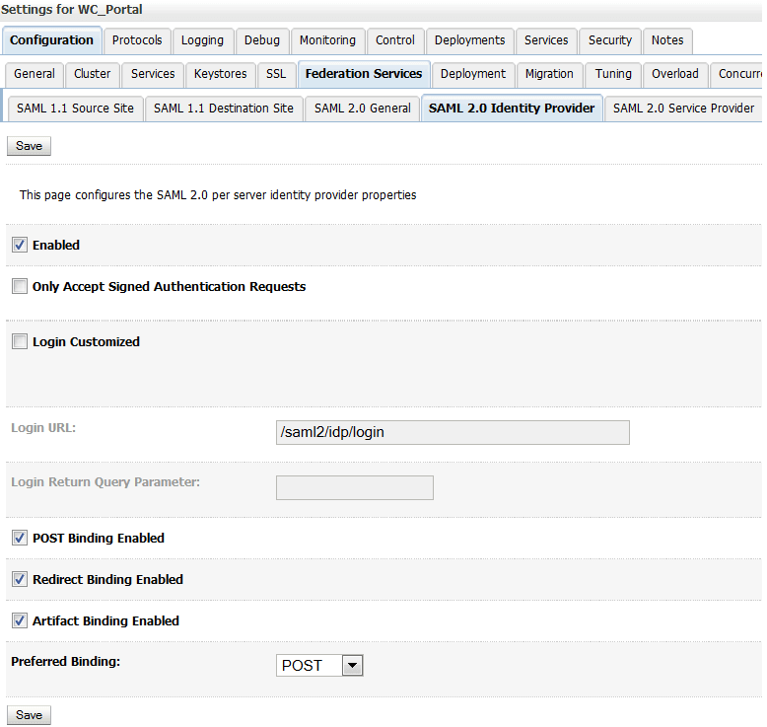This screenshot has width=767, height=727.
Task: Toggle POST Binding Enabled checkbox
Action: [20, 538]
